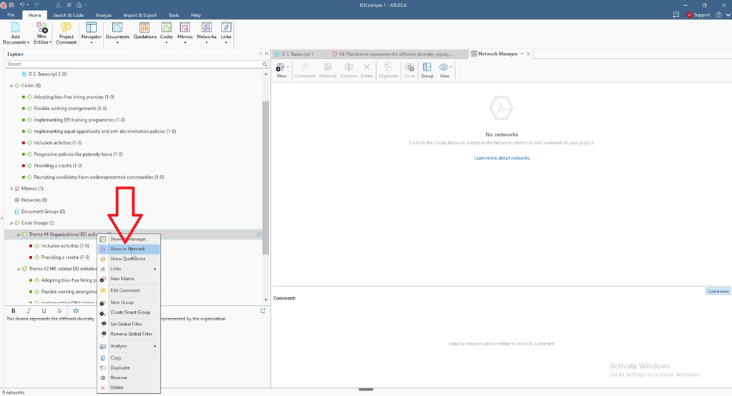The image size is (732, 396).
Task: Switch to Analyze ribbon tab
Action: click(103, 15)
